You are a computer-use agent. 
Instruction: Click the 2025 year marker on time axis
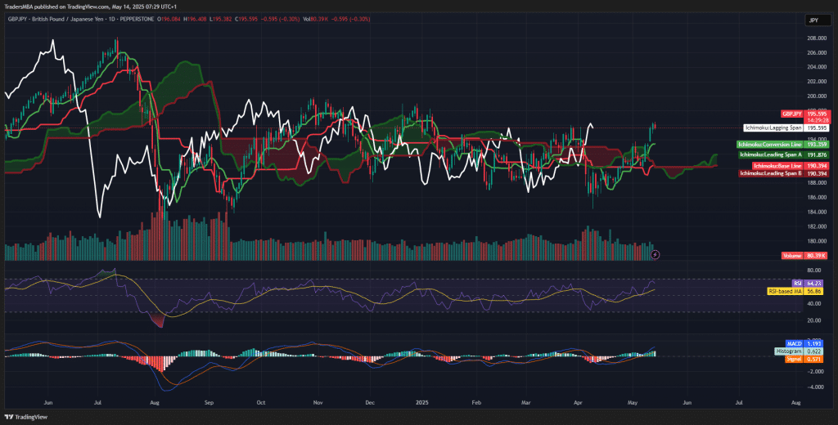pyautogui.click(x=422, y=403)
